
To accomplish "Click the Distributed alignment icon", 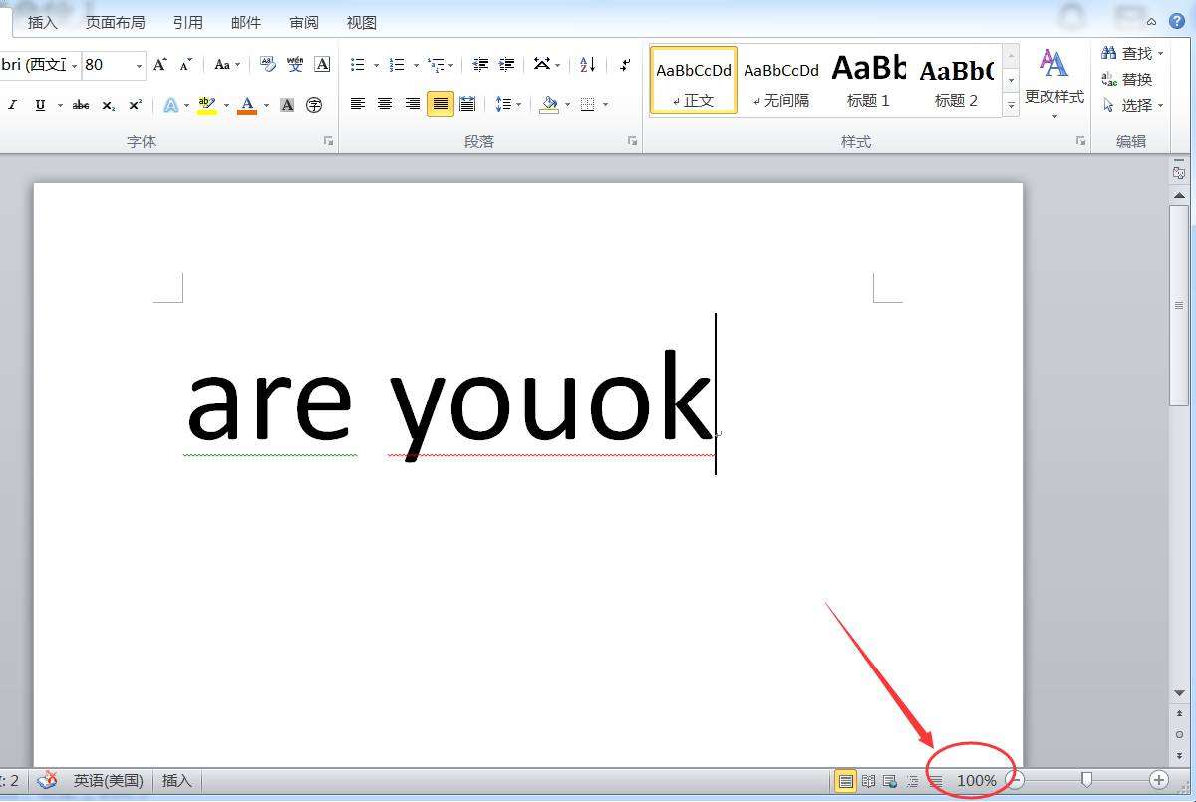I will point(467,104).
